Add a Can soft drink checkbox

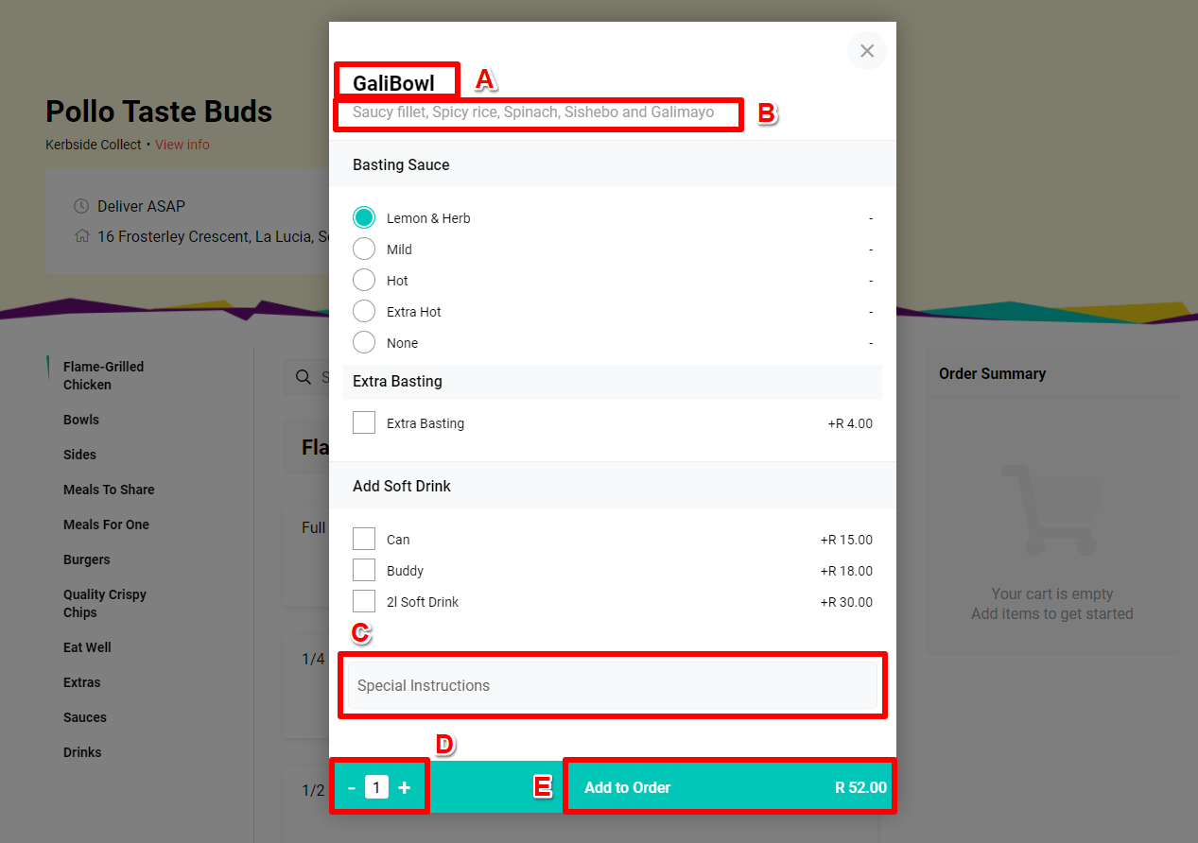[x=364, y=539]
